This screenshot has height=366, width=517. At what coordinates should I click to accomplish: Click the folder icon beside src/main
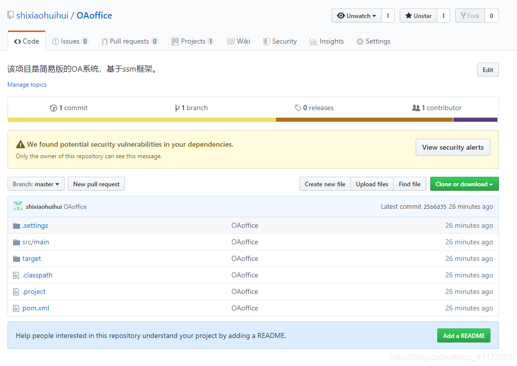(x=17, y=242)
